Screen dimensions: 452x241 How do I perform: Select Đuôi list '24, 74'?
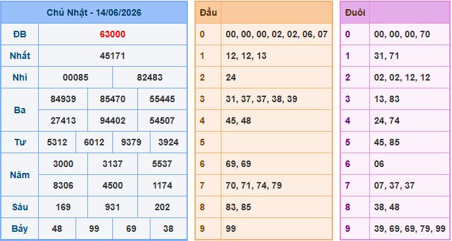click(386, 120)
